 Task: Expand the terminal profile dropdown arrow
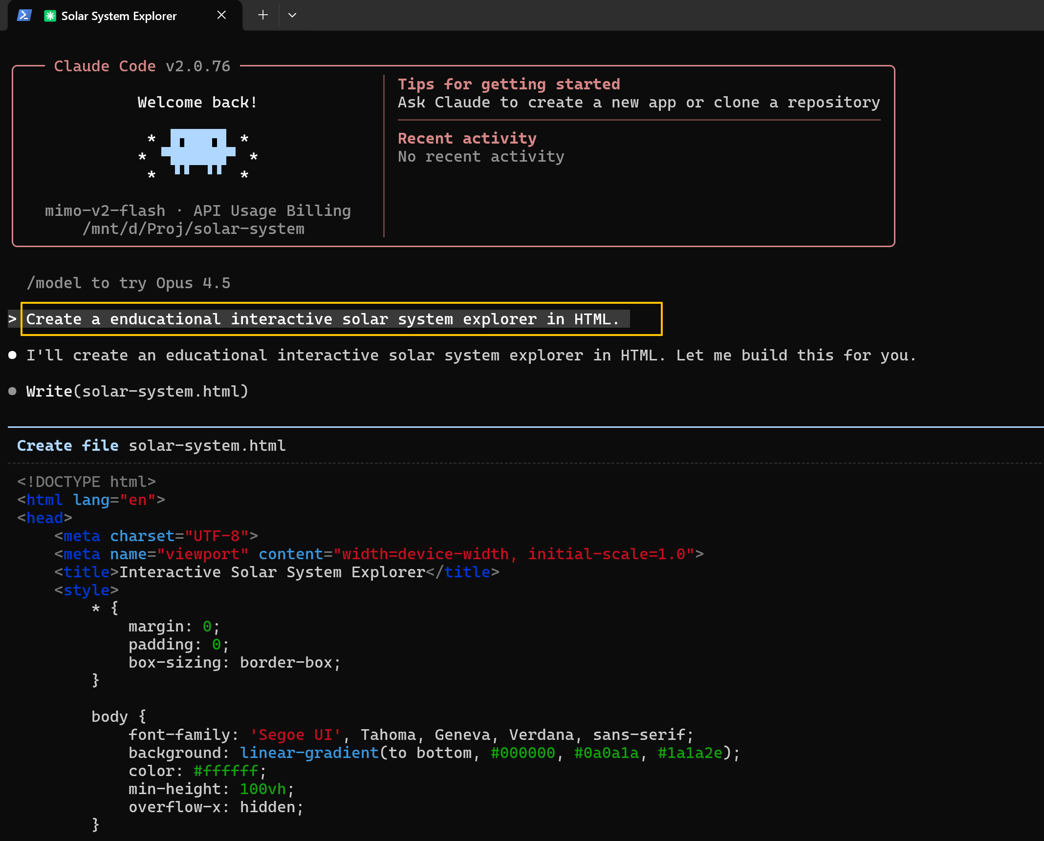pyautogui.click(x=292, y=15)
